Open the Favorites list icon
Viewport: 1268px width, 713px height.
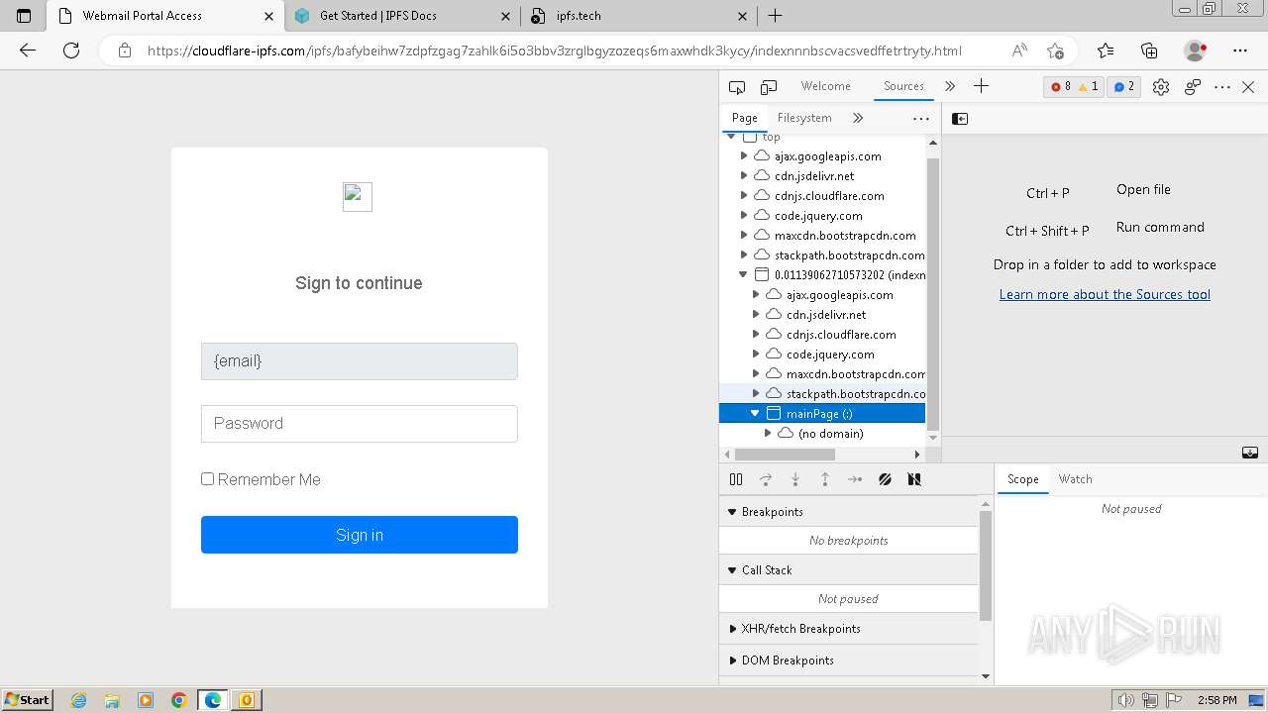[x=1106, y=51]
